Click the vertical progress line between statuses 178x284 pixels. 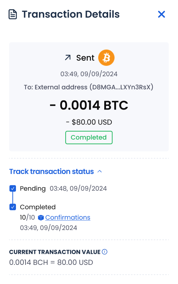pyautogui.click(x=13, y=197)
